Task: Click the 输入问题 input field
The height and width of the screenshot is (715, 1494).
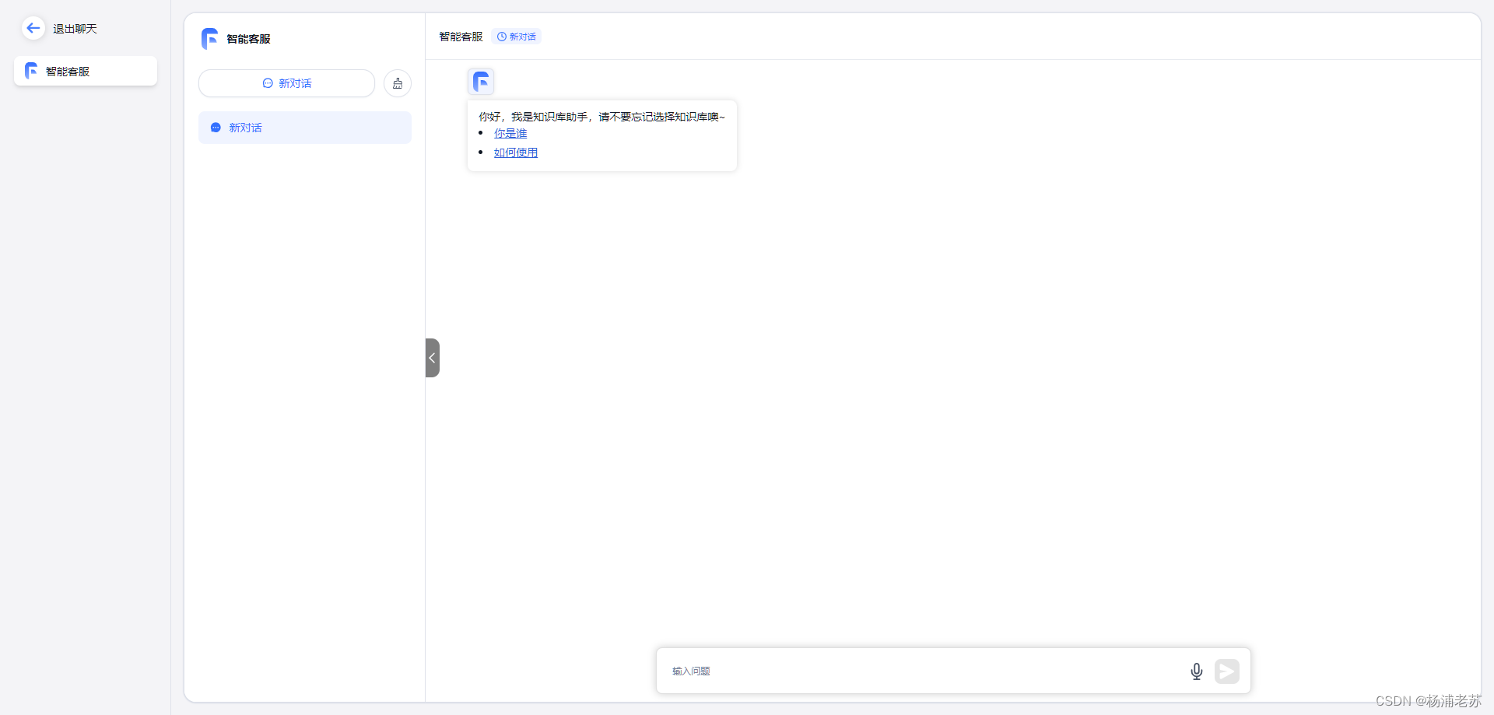Action: point(856,671)
